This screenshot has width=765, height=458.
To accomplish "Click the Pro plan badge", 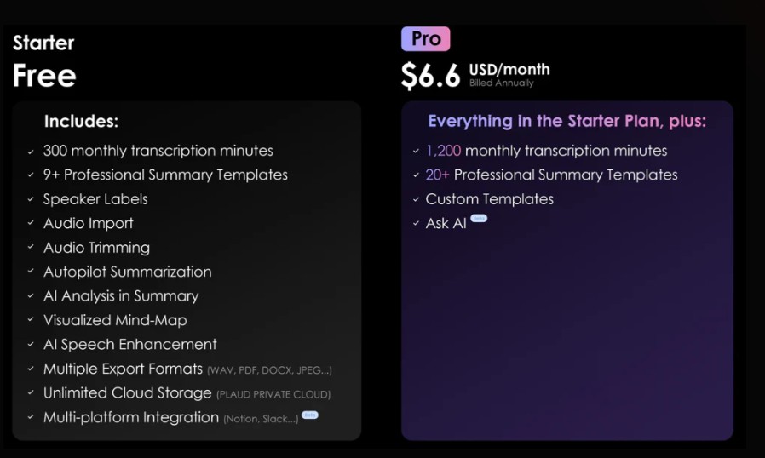I will 425,39.
